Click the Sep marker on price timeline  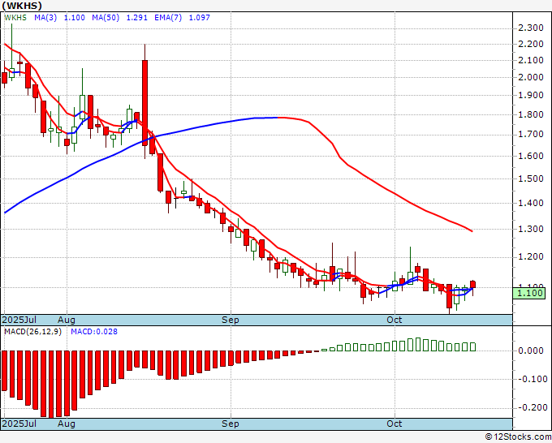click(231, 320)
